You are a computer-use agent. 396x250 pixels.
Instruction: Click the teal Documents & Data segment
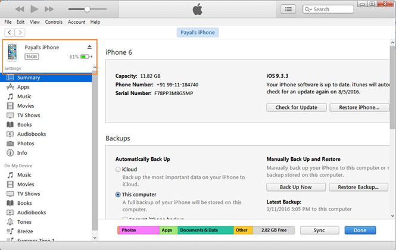[205, 230]
